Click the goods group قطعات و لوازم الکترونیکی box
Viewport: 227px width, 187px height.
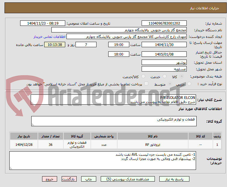114,121
